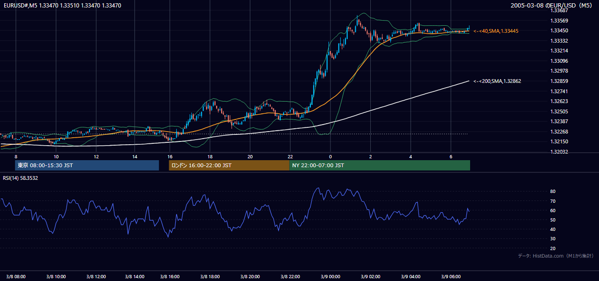
Task: Click RSI axis level 30
Action: click(553, 239)
